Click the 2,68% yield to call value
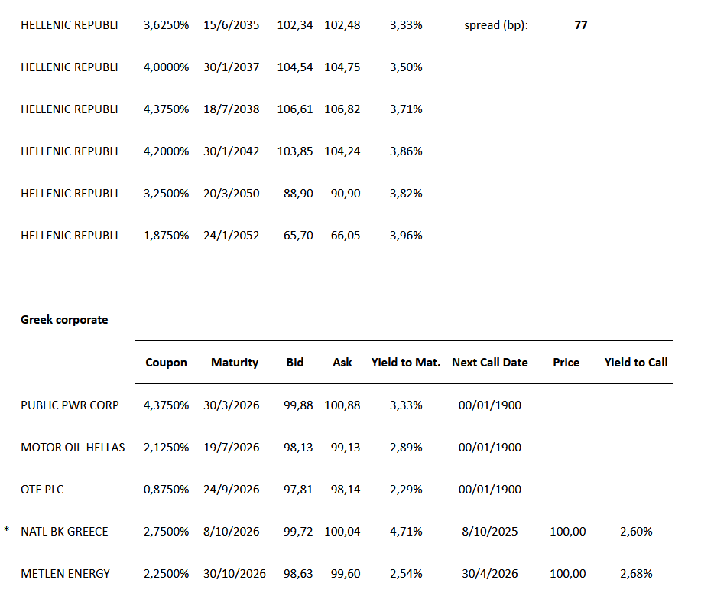The image size is (714, 596). [x=636, y=573]
